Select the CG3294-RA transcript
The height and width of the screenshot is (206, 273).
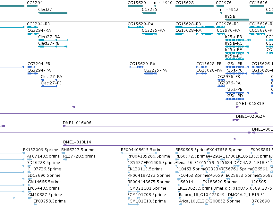[x=33, y=34]
